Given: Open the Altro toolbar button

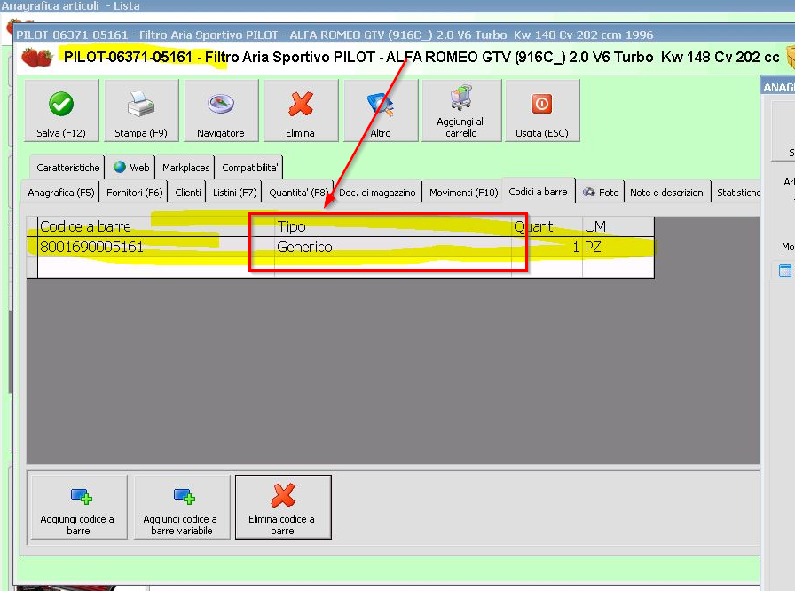Looking at the screenshot, I should coord(381,111).
